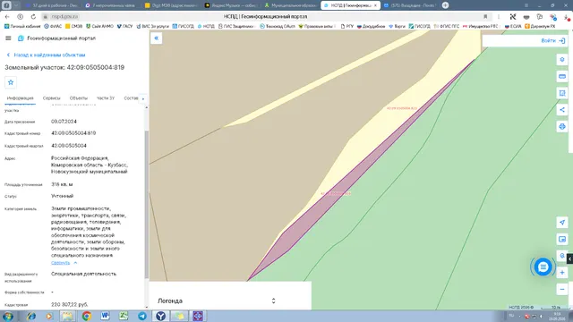Share the map view
The height and width of the screenshot is (322, 573).
point(562,110)
